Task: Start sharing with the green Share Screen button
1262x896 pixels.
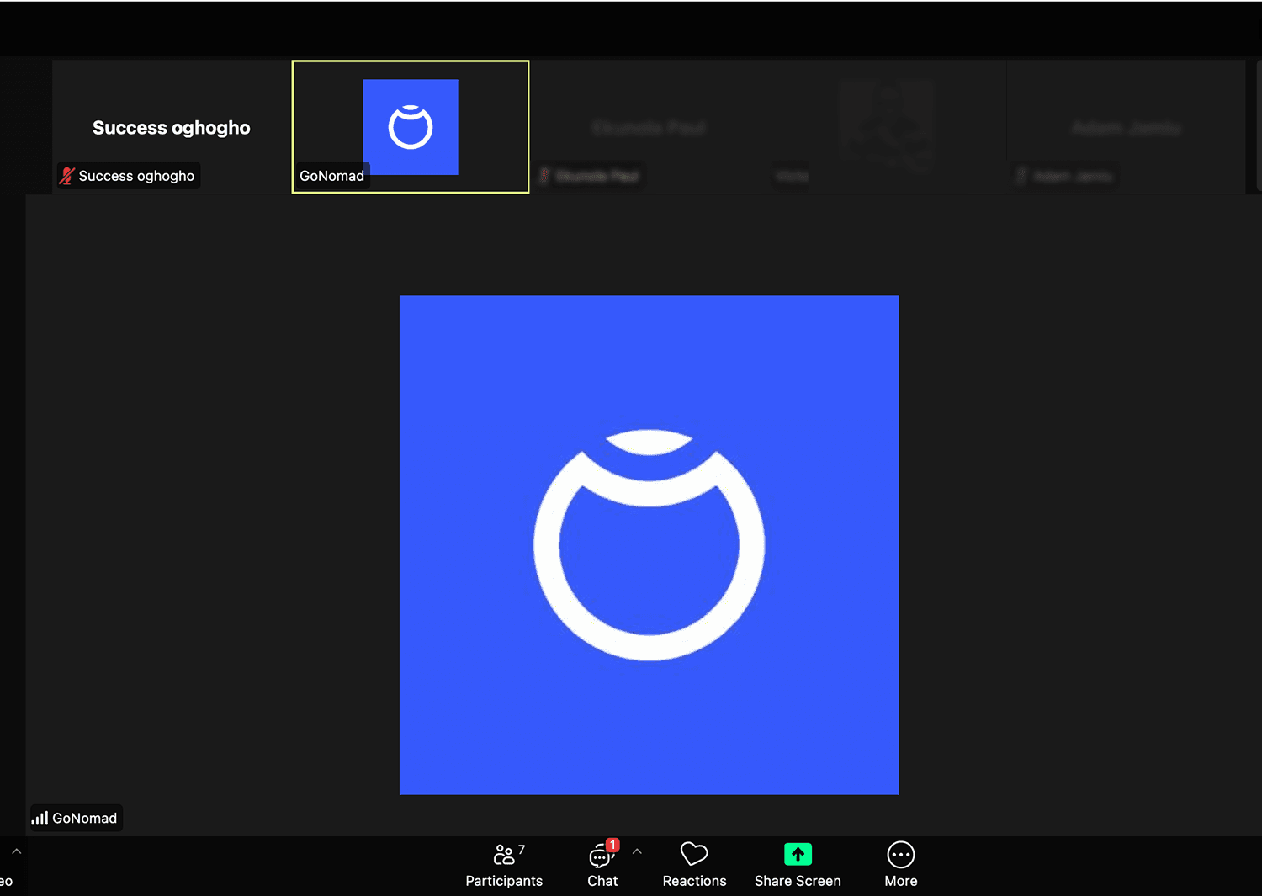Action: [798, 865]
